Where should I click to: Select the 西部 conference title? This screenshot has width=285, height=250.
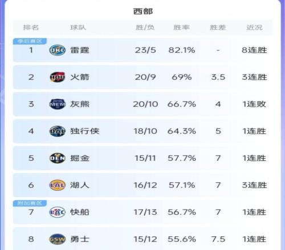pyautogui.click(x=143, y=11)
